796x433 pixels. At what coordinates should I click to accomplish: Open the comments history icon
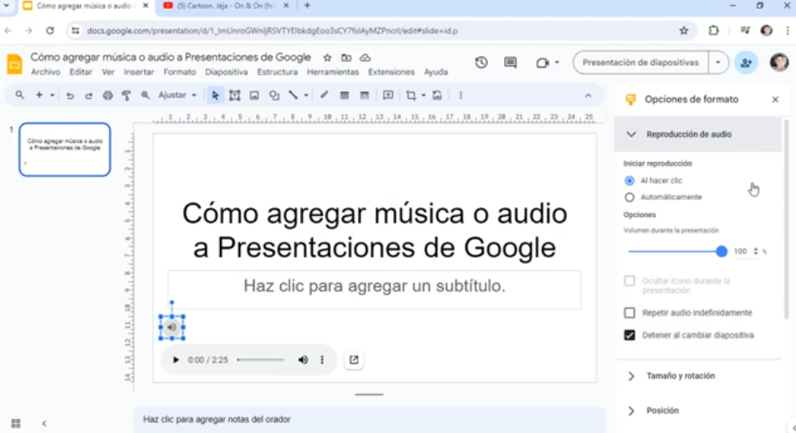click(510, 62)
